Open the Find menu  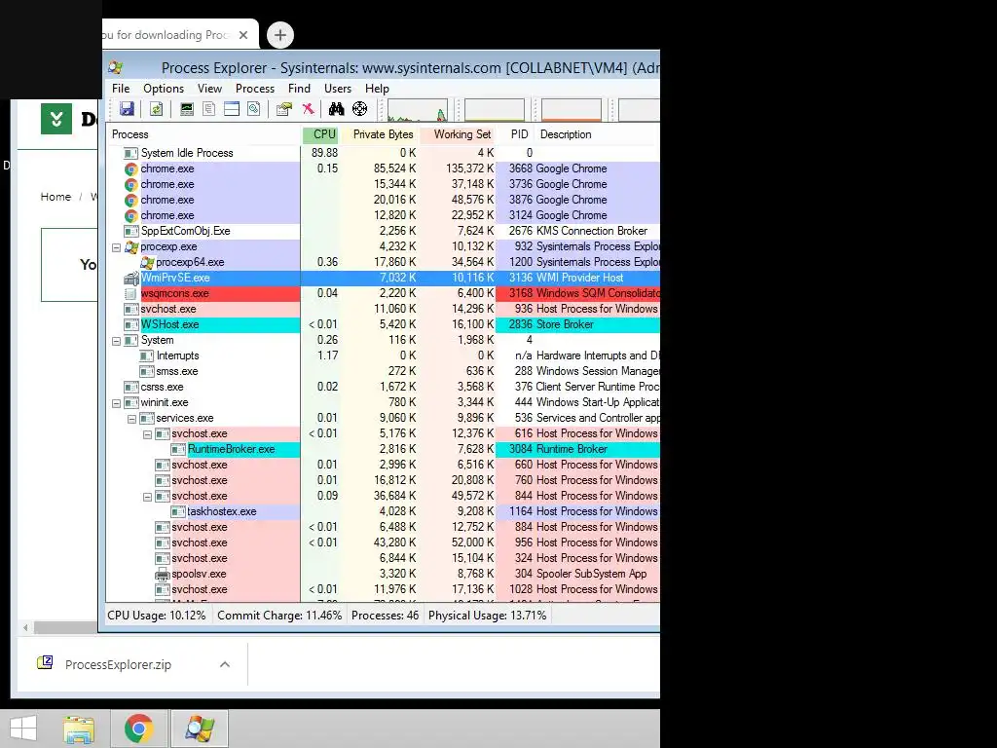[x=299, y=89]
